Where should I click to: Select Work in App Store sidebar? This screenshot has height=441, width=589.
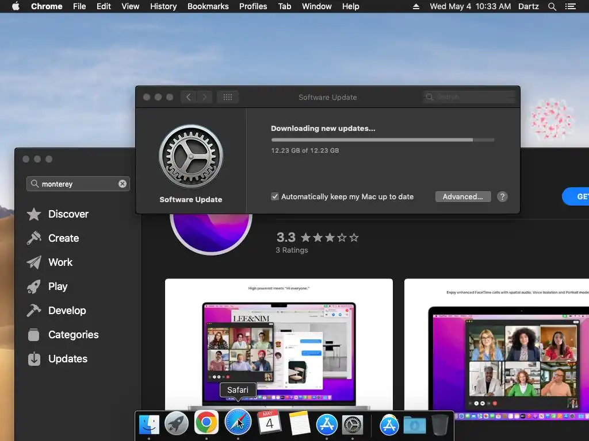(49, 262)
